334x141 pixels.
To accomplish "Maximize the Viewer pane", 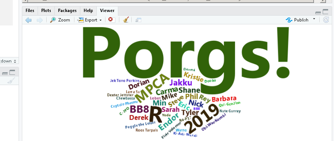I will tap(326, 12).
